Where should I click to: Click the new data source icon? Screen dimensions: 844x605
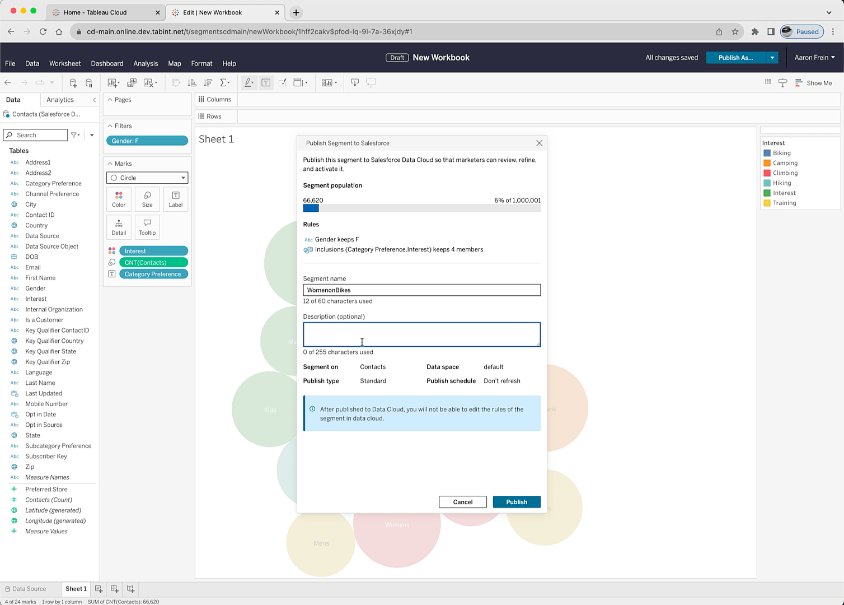coord(73,83)
